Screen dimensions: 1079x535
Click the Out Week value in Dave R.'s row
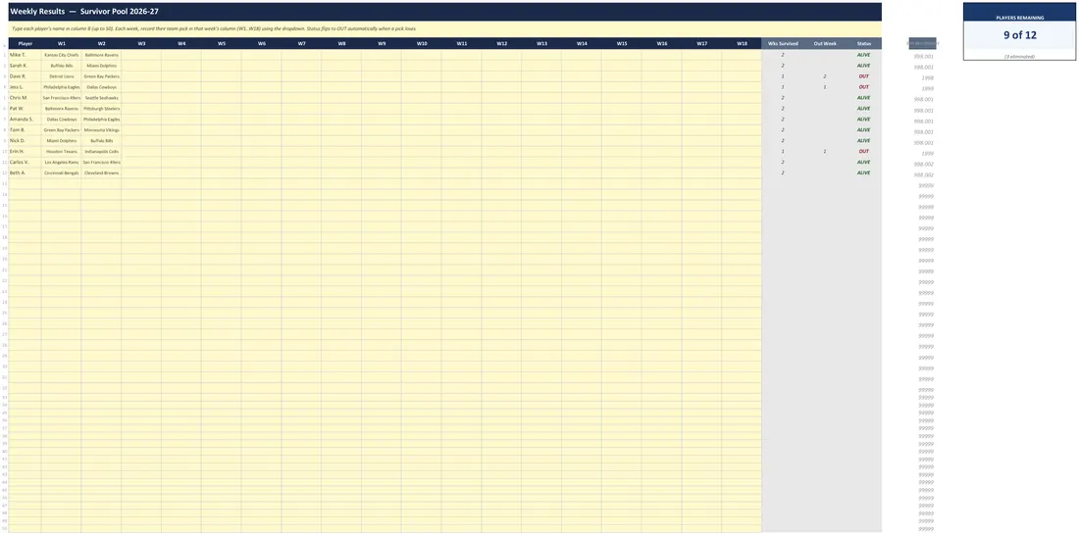[824, 76]
